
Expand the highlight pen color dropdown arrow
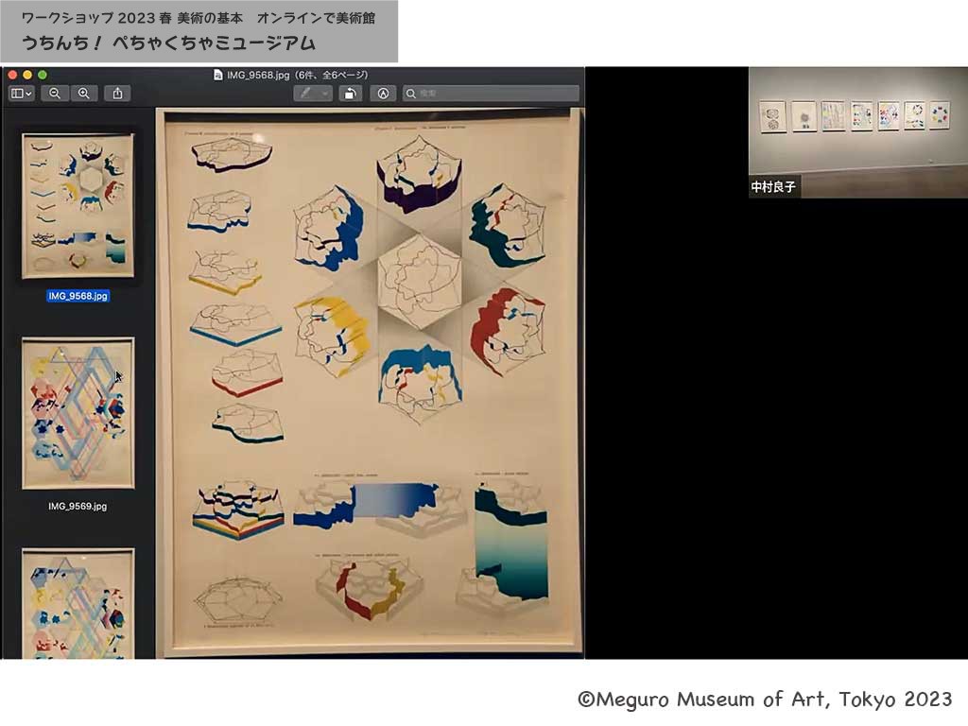[325, 94]
